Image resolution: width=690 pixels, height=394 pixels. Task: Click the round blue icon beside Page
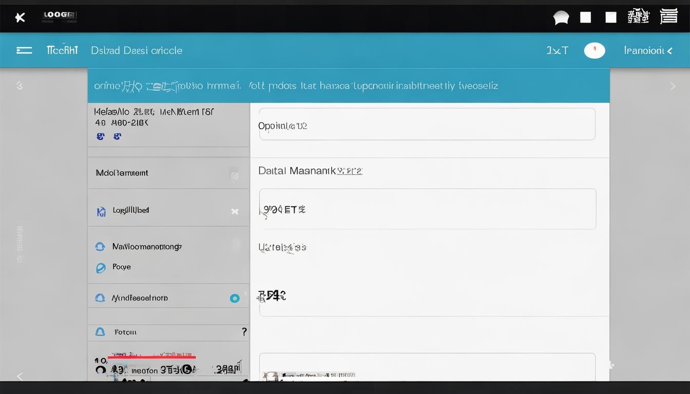coord(101,267)
